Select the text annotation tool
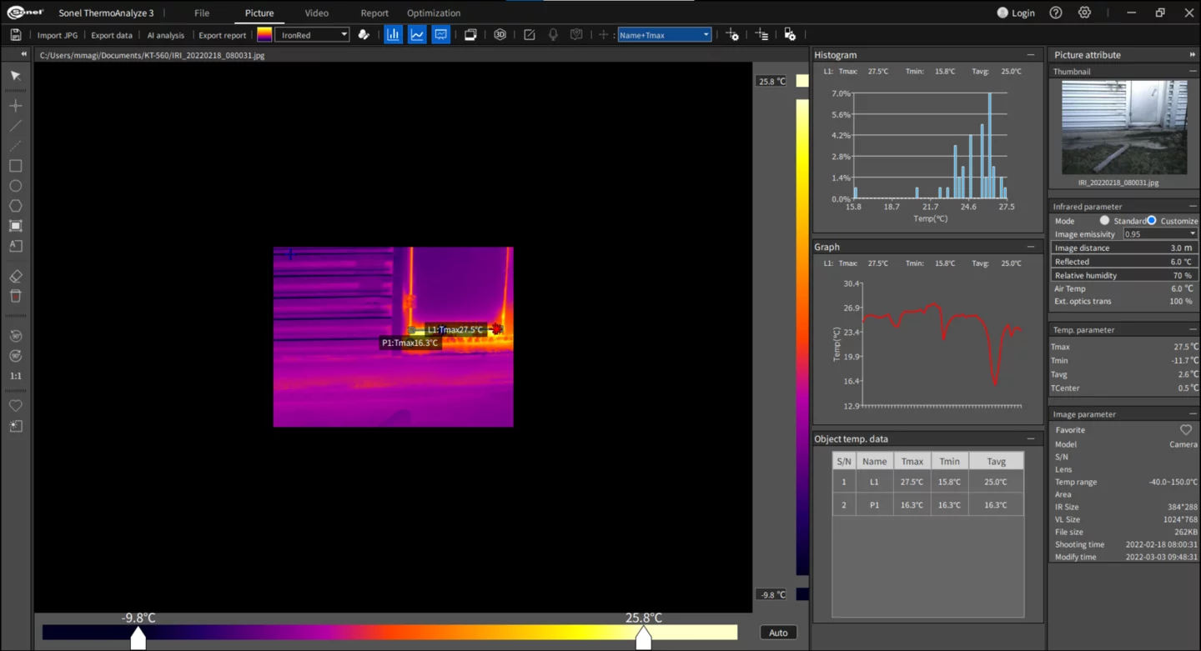The width and height of the screenshot is (1201, 651). click(15, 246)
